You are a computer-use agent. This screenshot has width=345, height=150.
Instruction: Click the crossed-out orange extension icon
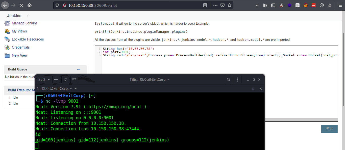(306, 5)
